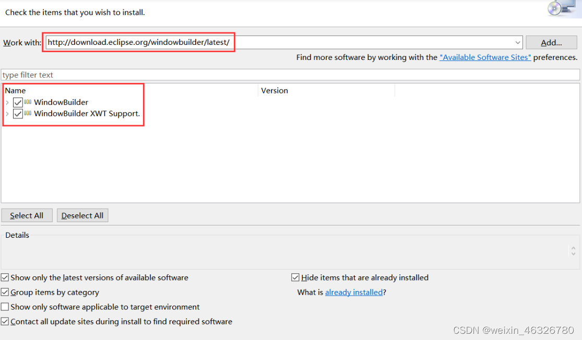Expand the WindowBuilder XWT Support node
This screenshot has width=582, height=340.
pos(8,114)
